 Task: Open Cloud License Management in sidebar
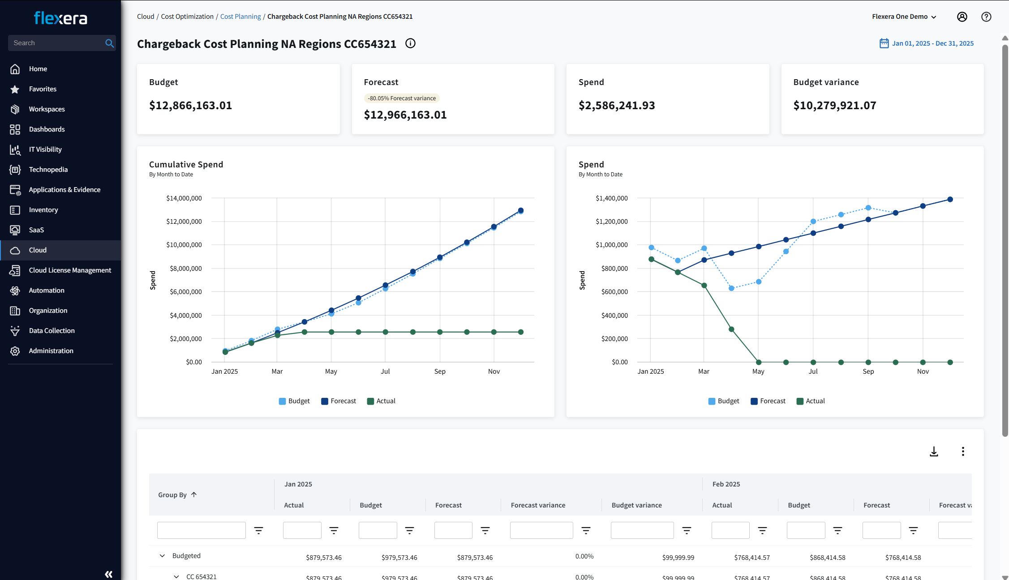coord(70,270)
